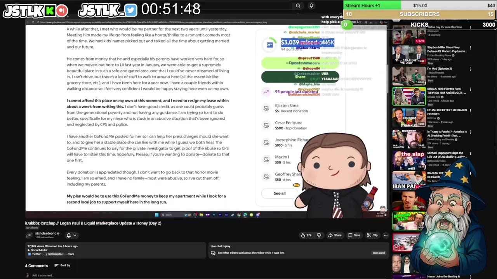The width and height of the screenshot is (497, 279).
Task: Open the notification bell dropdown for nicholasdeorio
Action: pyautogui.click(x=71, y=235)
